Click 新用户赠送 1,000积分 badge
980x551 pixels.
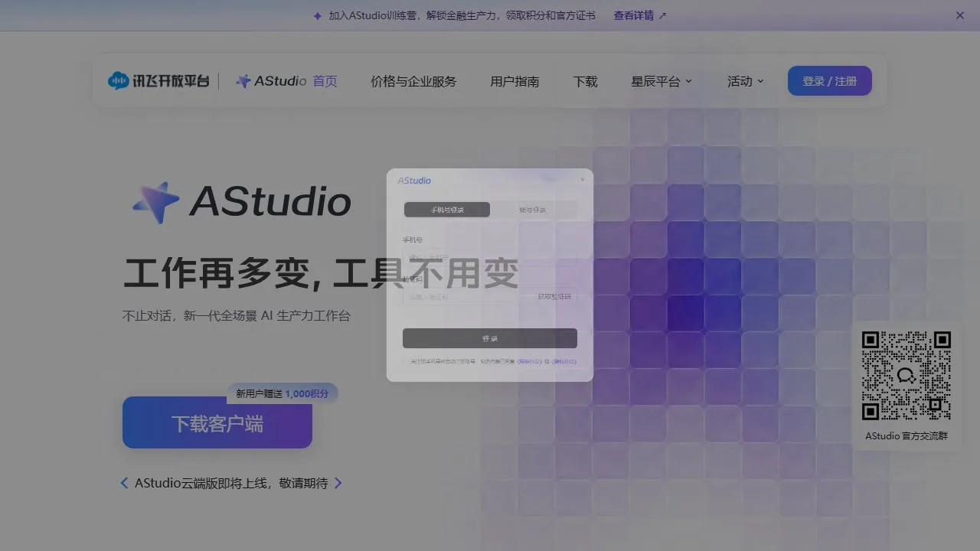[283, 393]
